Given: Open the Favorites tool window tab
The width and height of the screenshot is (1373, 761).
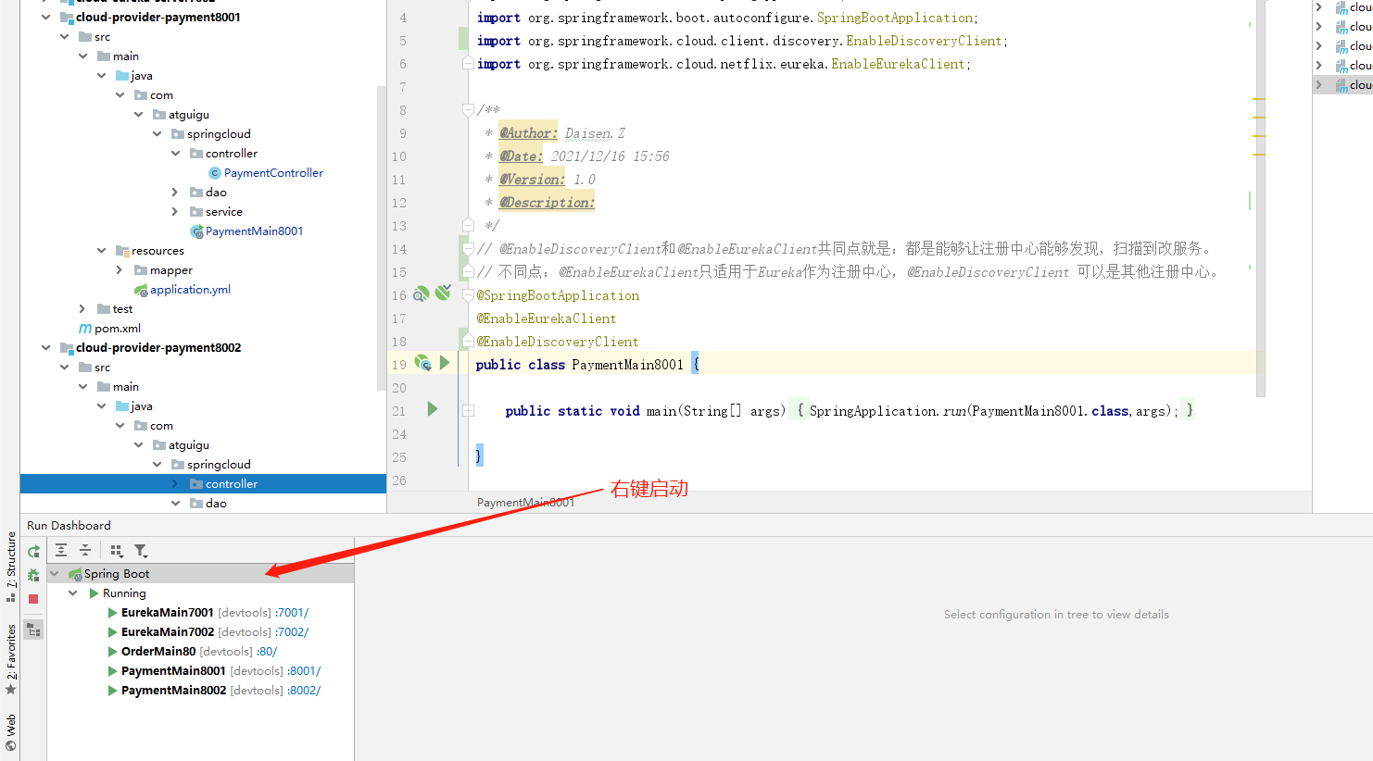Looking at the screenshot, I should click(11, 659).
